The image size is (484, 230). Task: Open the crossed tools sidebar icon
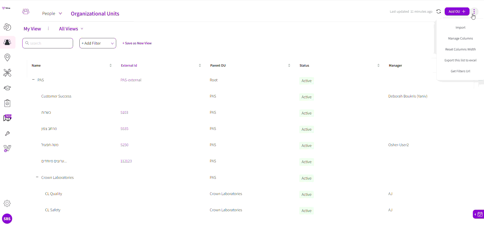click(x=7, y=73)
